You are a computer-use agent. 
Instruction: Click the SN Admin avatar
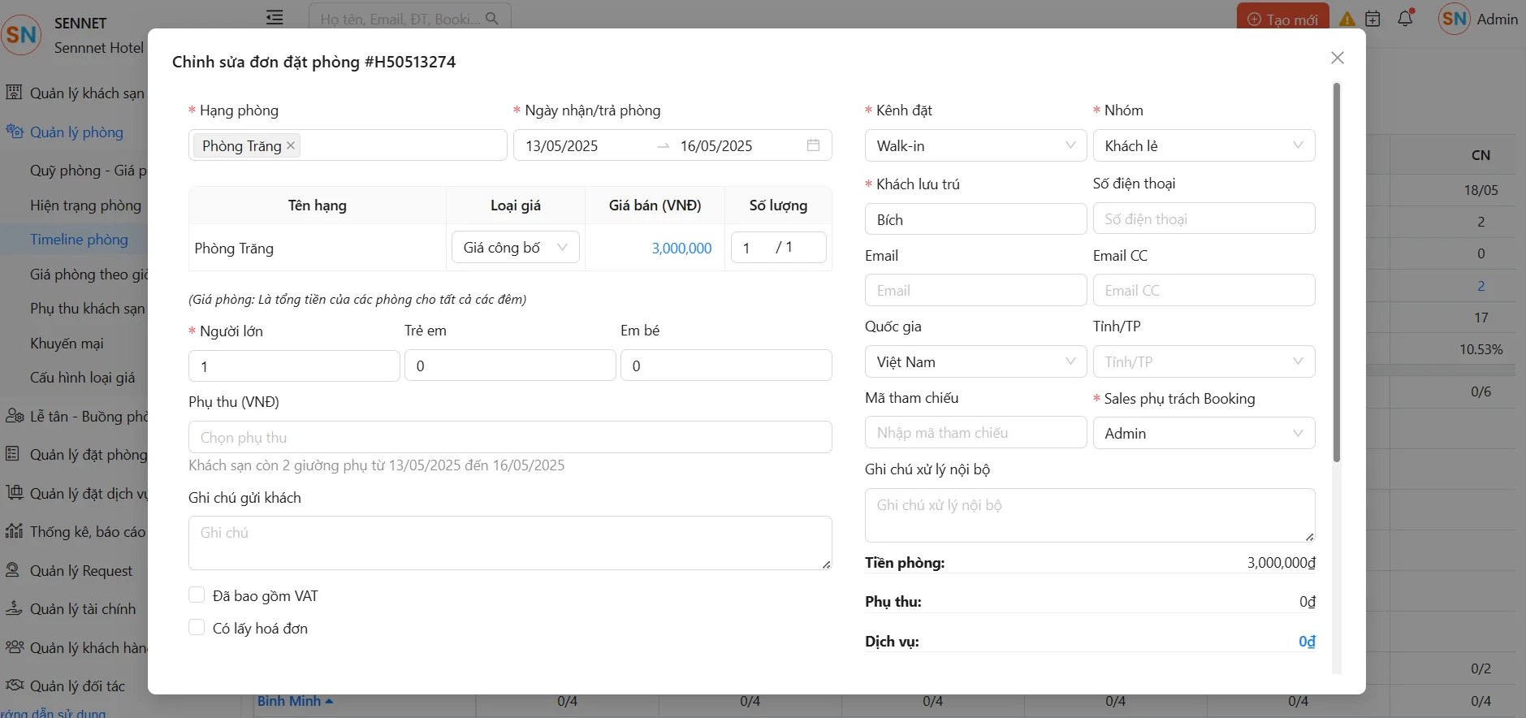[1454, 19]
